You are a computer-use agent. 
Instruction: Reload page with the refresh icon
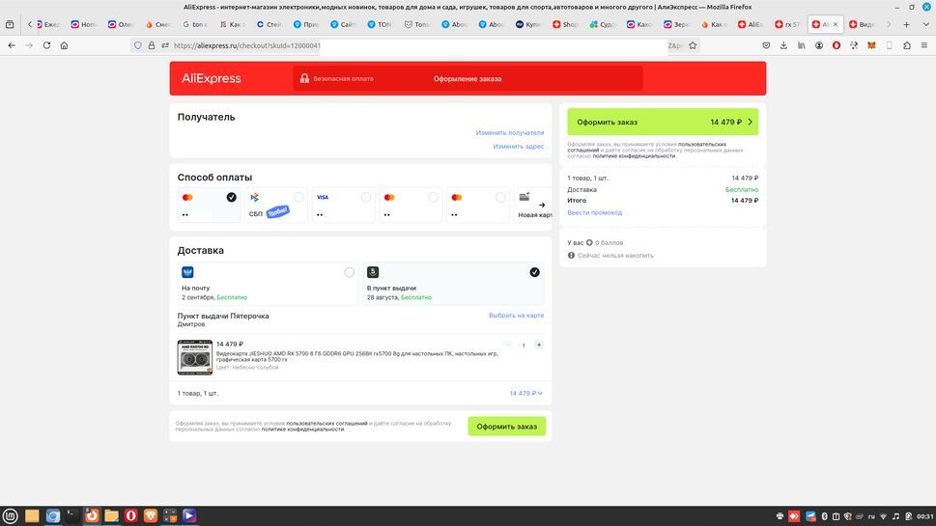tap(46, 45)
